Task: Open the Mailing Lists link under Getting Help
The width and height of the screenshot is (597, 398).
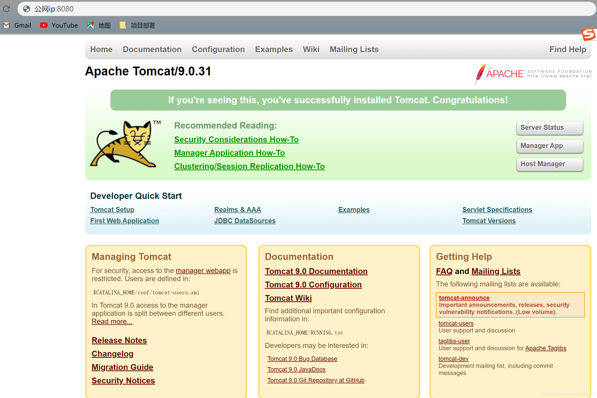Action: click(x=496, y=271)
